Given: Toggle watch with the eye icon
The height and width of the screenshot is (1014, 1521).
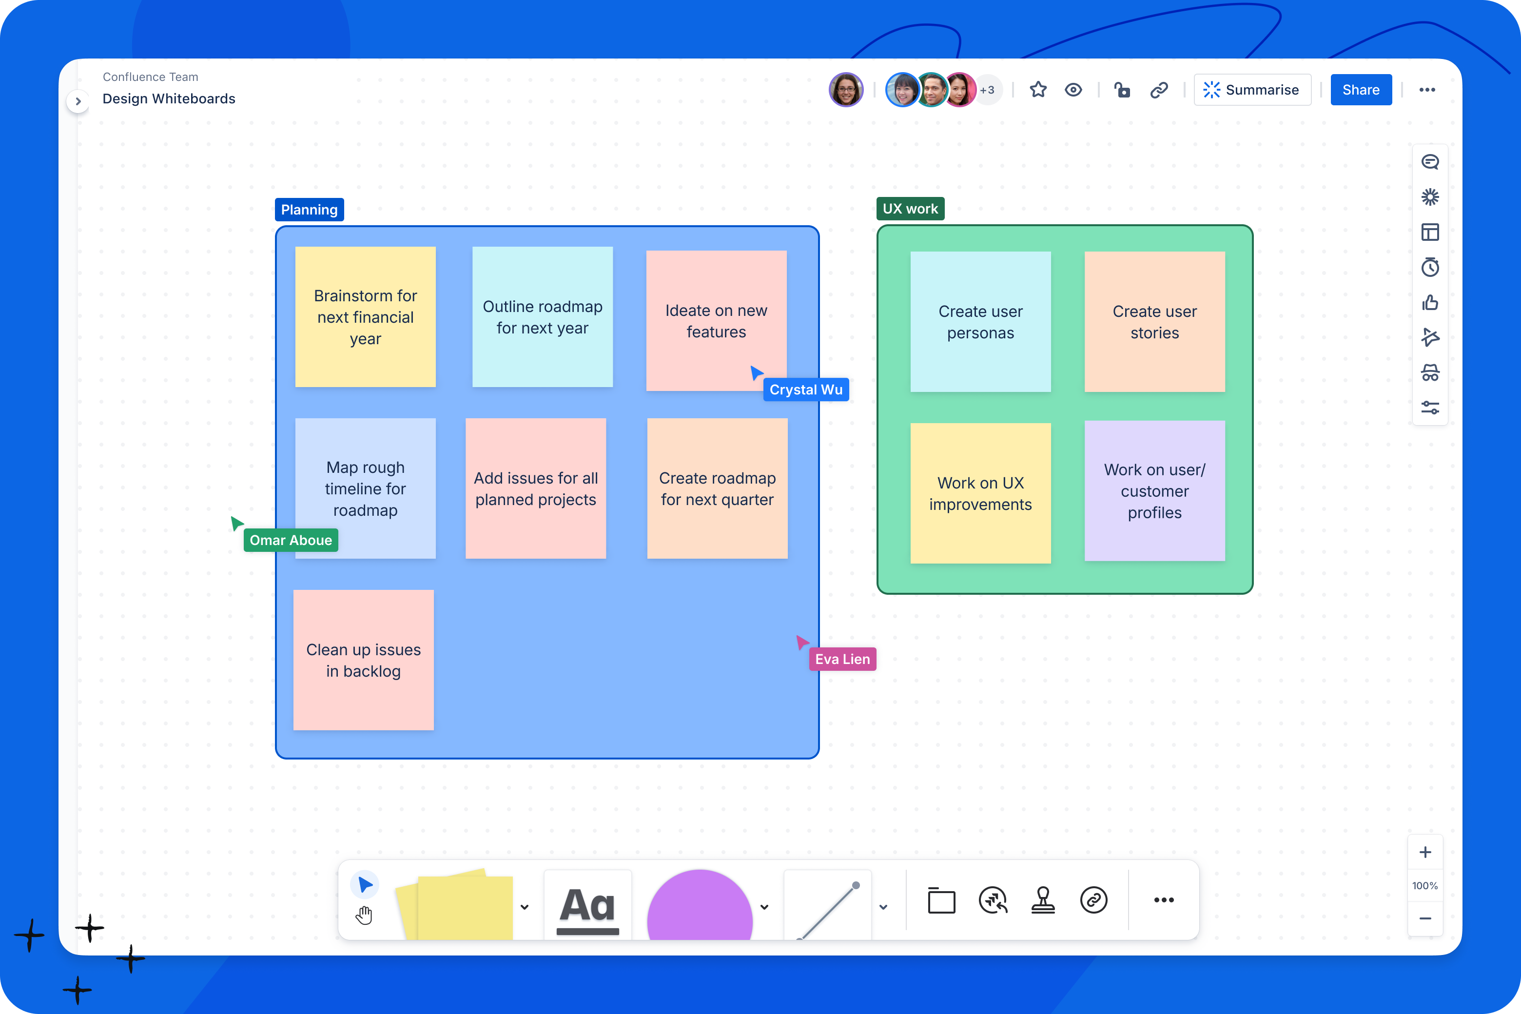Looking at the screenshot, I should [x=1073, y=90].
